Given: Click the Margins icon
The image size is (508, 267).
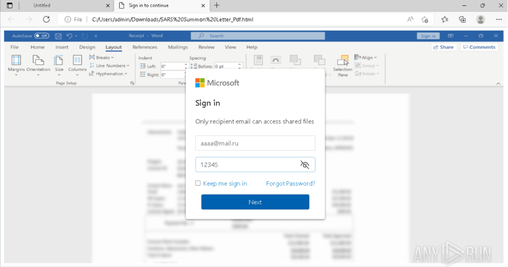Looking at the screenshot, I should pos(16,61).
